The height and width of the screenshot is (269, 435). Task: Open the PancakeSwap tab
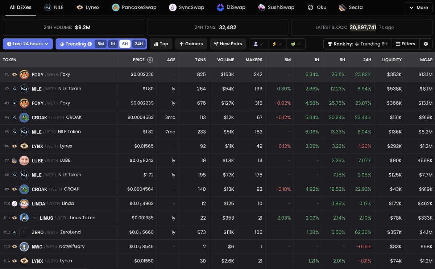pos(134,7)
